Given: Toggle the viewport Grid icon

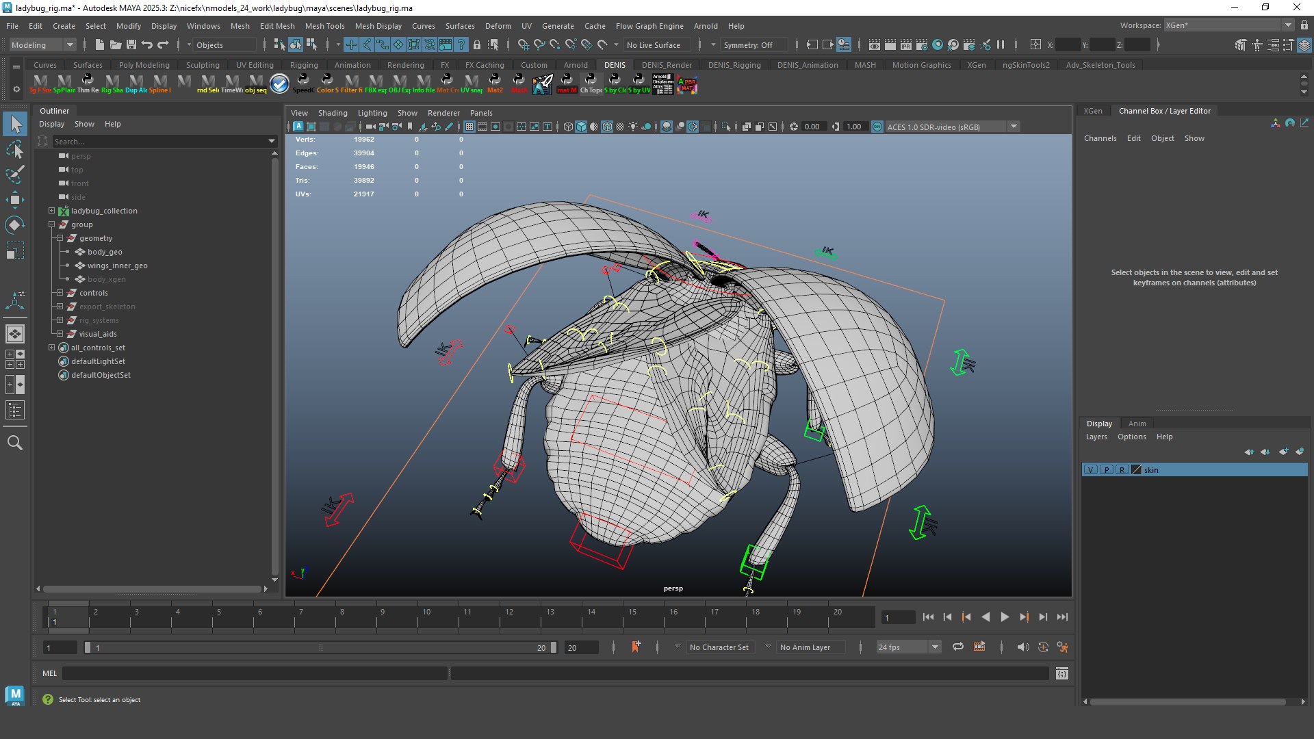Looking at the screenshot, I should point(469,127).
